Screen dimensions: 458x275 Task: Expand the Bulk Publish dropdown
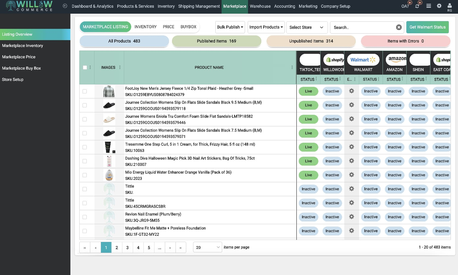(230, 27)
